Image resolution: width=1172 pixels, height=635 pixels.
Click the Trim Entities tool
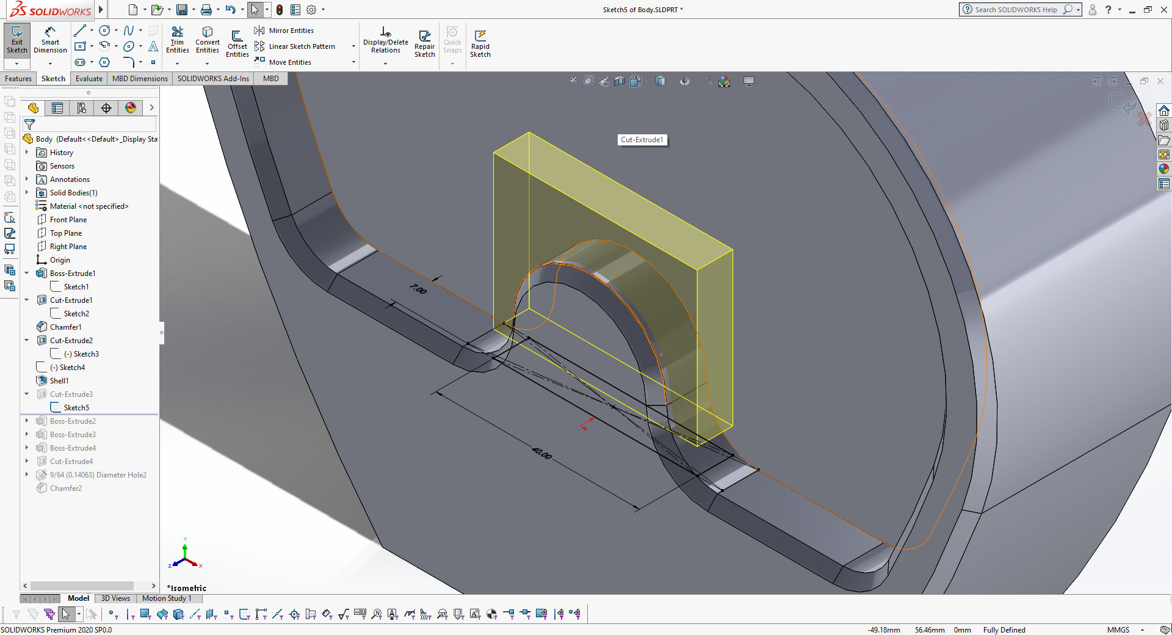click(177, 40)
